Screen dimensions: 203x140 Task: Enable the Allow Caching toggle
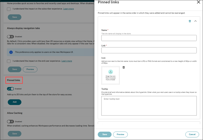(10, 121)
